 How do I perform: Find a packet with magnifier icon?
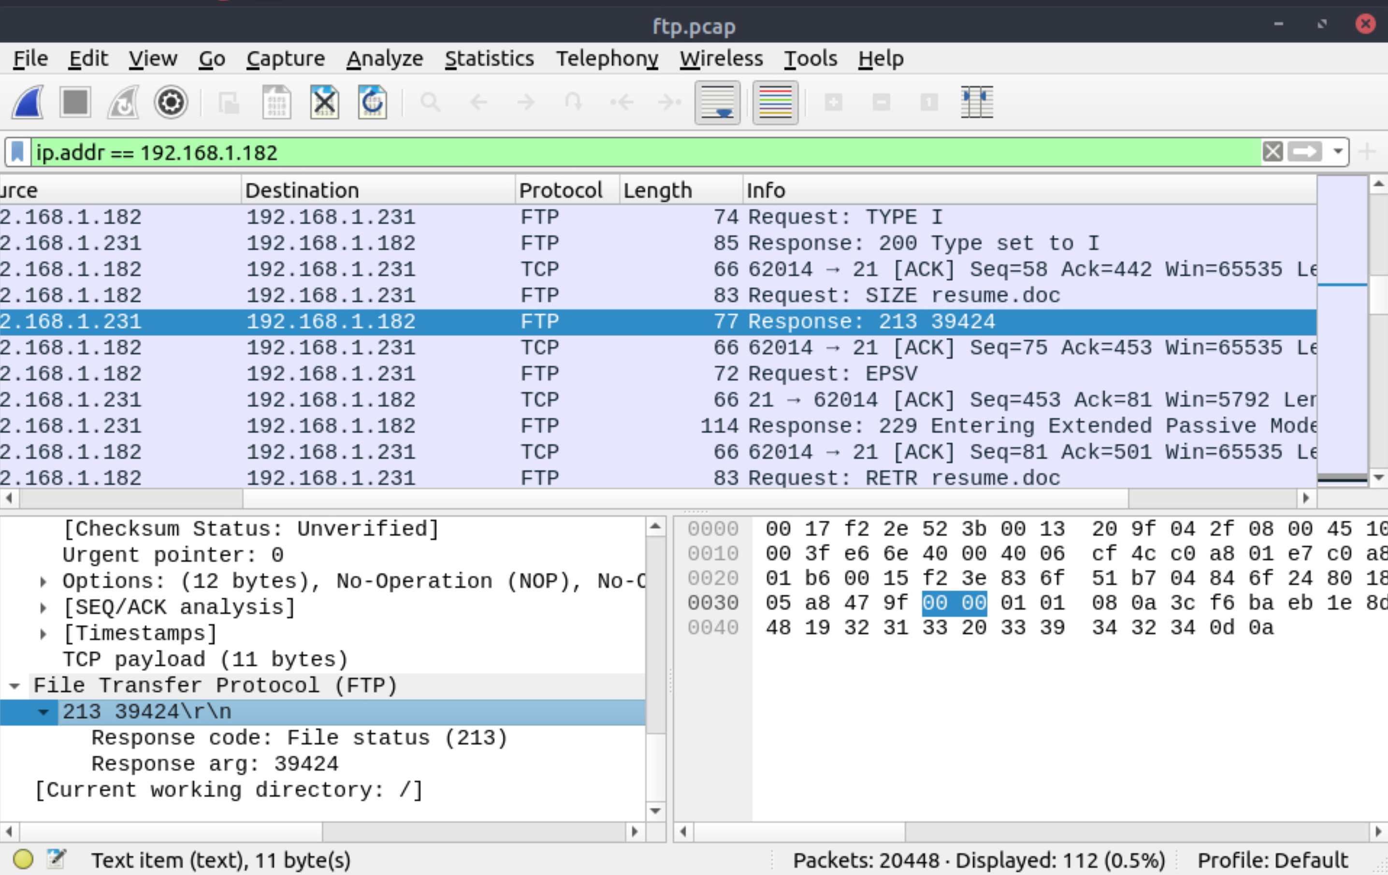click(x=431, y=102)
